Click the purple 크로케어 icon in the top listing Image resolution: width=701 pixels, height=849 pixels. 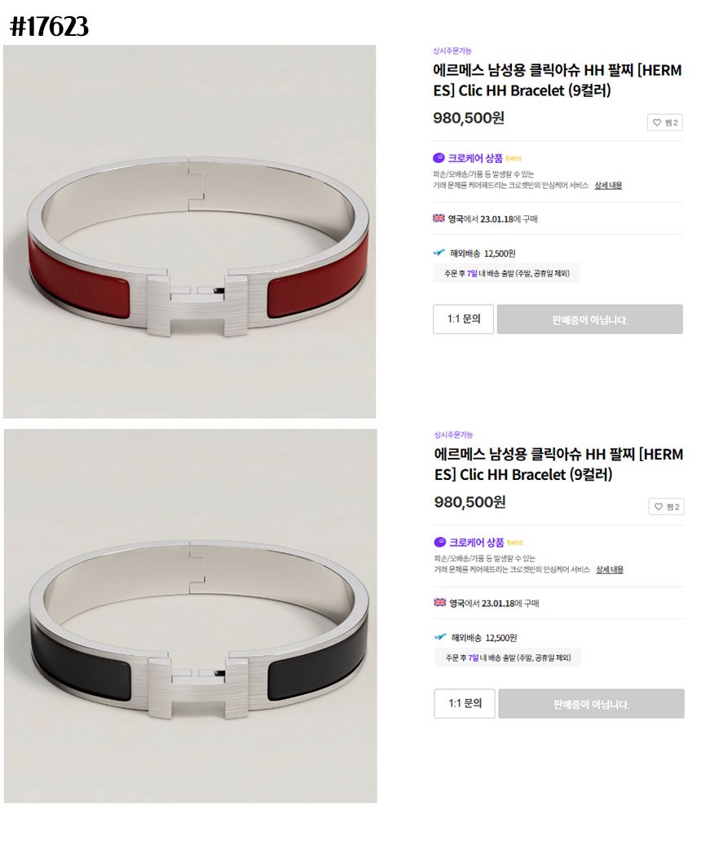click(439, 158)
